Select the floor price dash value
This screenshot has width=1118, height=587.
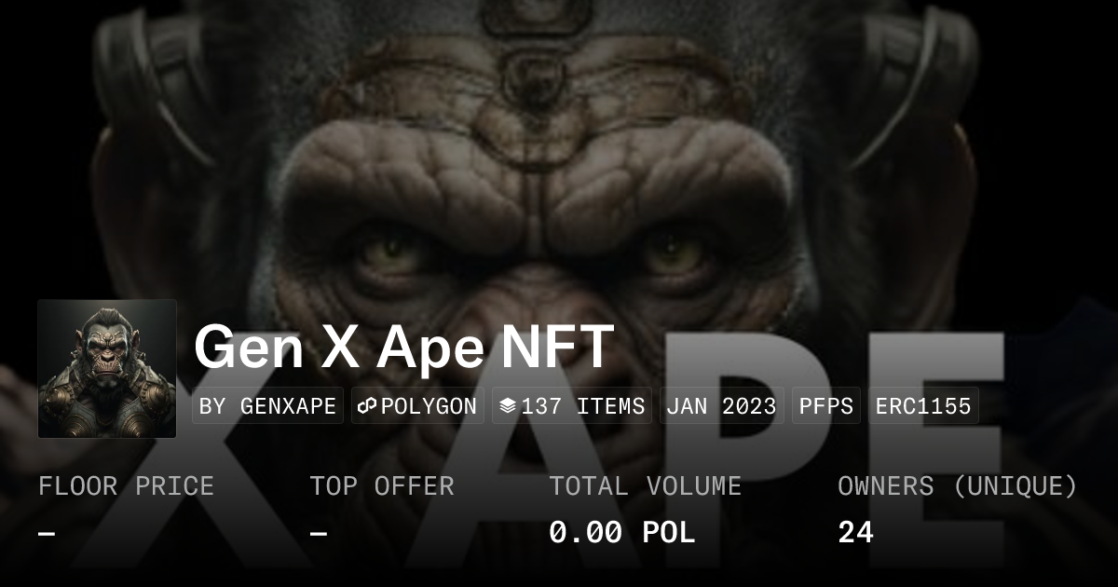[x=48, y=533]
